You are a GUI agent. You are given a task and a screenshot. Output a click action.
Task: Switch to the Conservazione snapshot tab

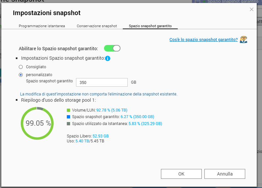tap(97, 26)
